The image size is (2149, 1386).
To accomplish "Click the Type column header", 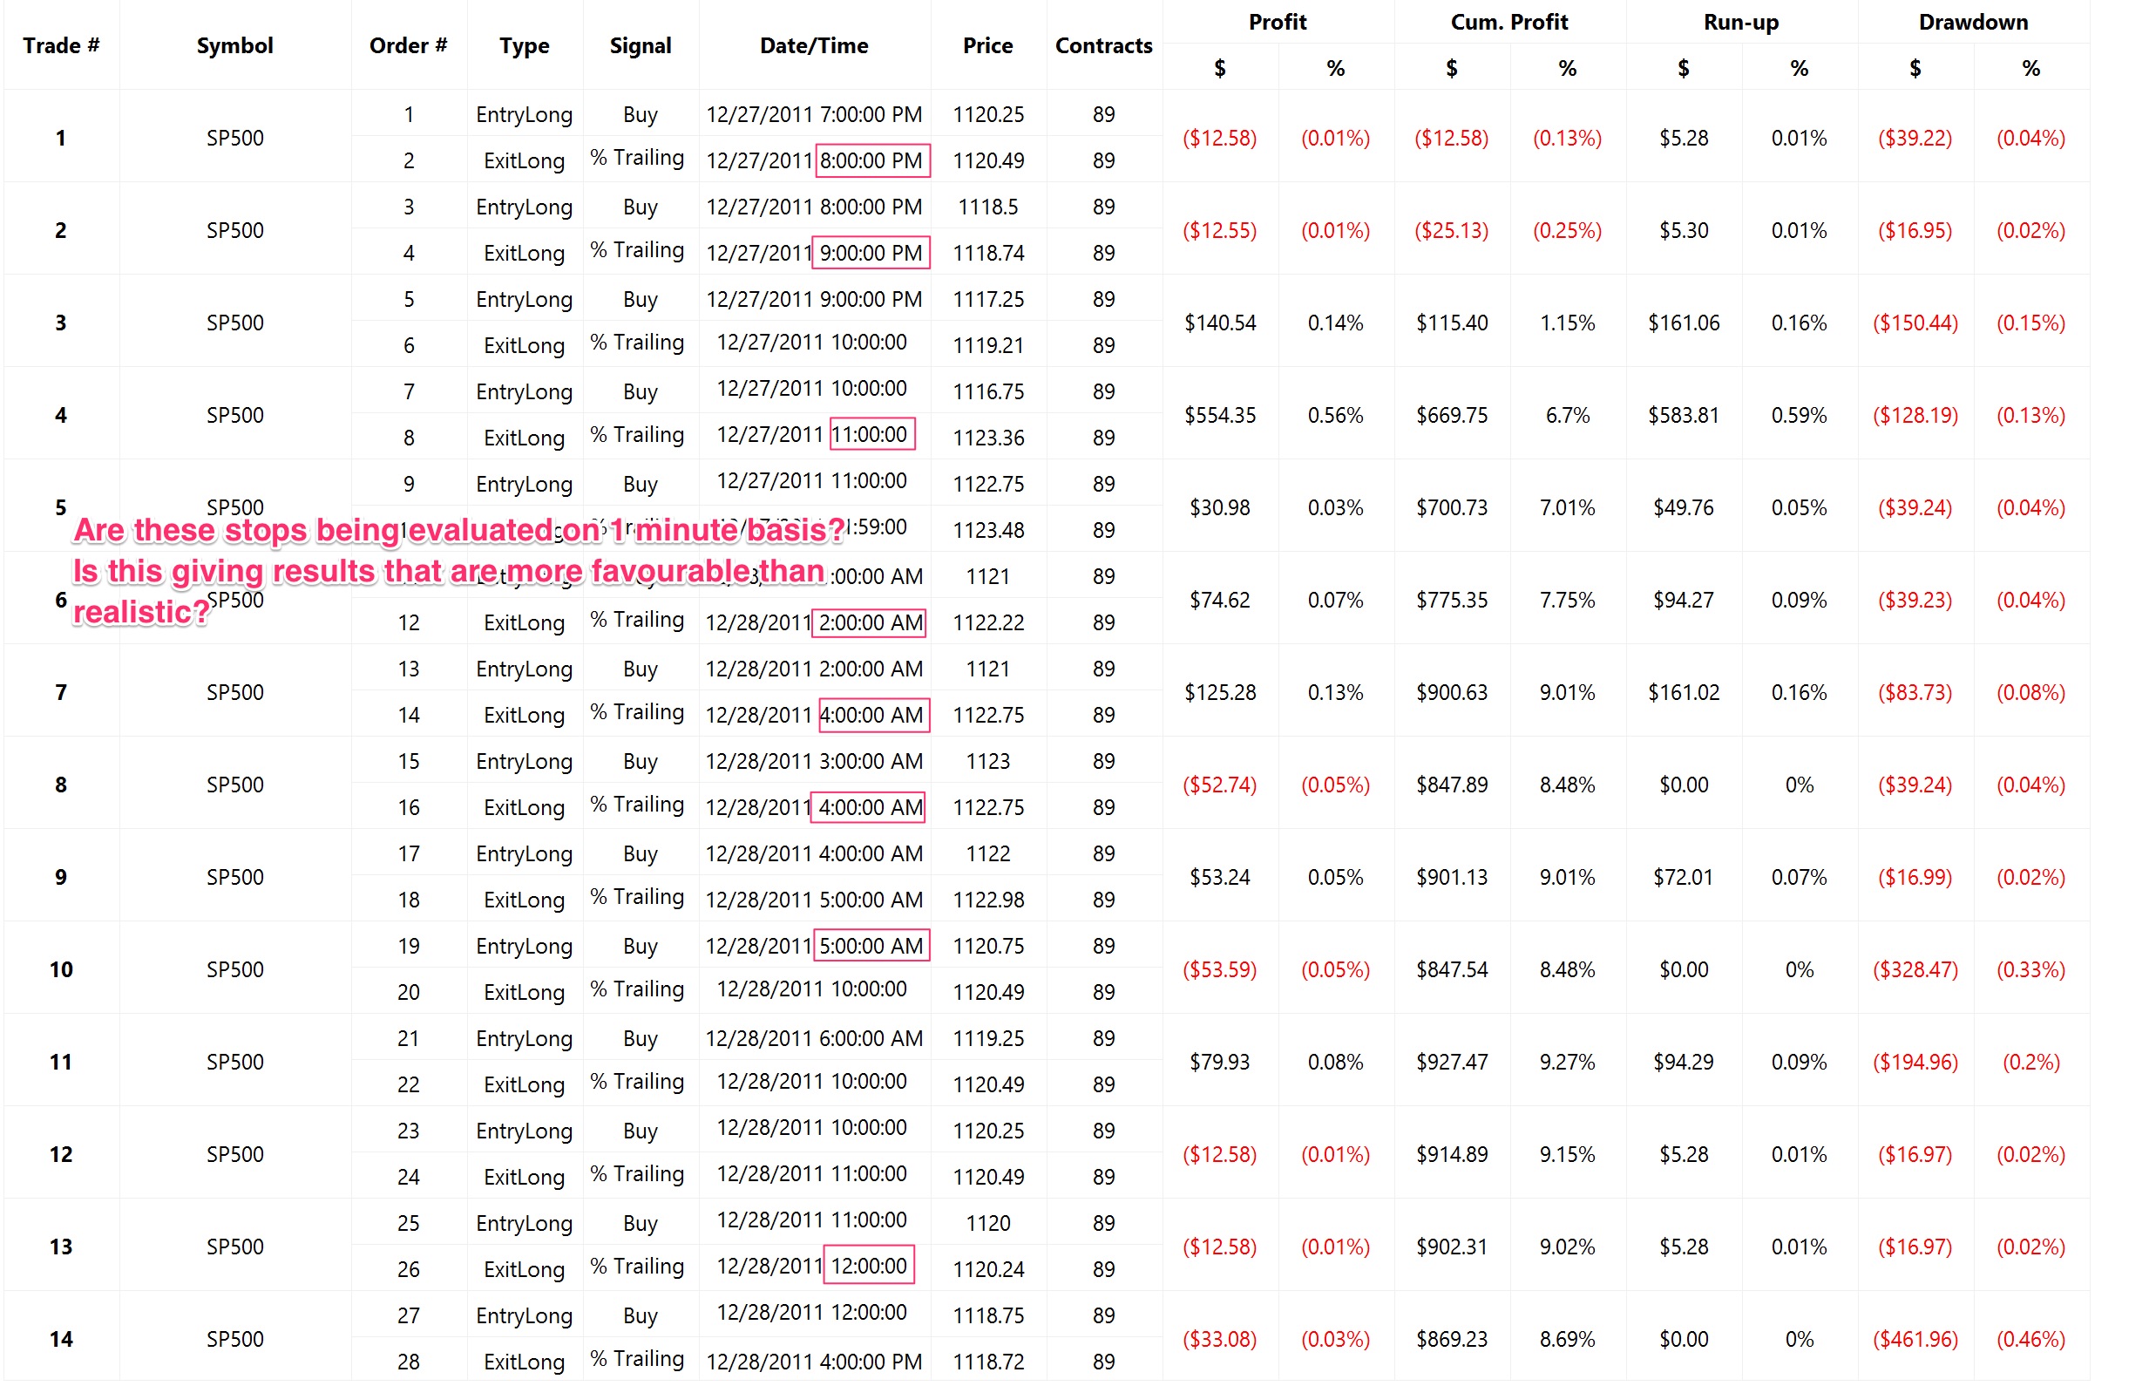I will click(525, 46).
